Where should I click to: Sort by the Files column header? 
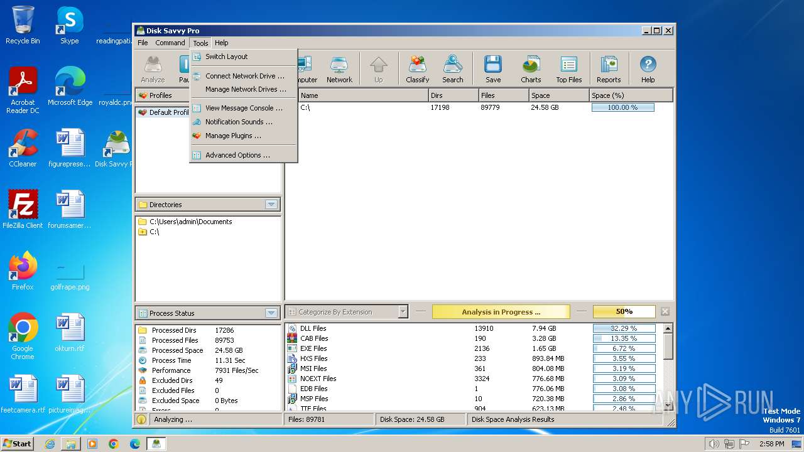[x=504, y=95]
